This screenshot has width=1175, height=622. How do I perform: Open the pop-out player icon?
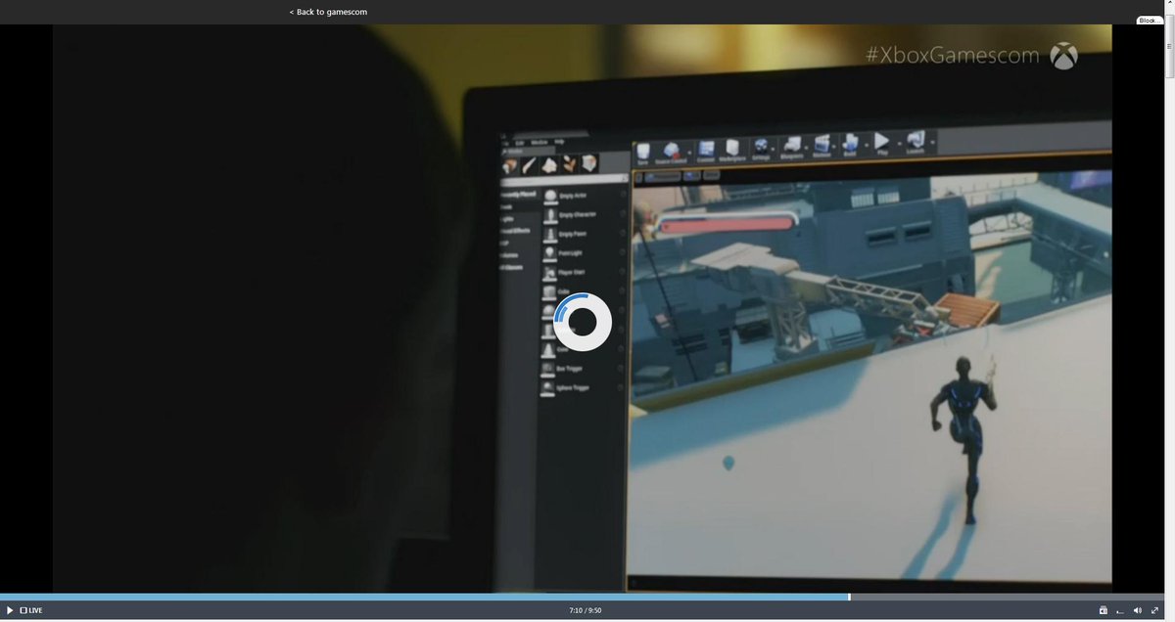tap(1104, 610)
